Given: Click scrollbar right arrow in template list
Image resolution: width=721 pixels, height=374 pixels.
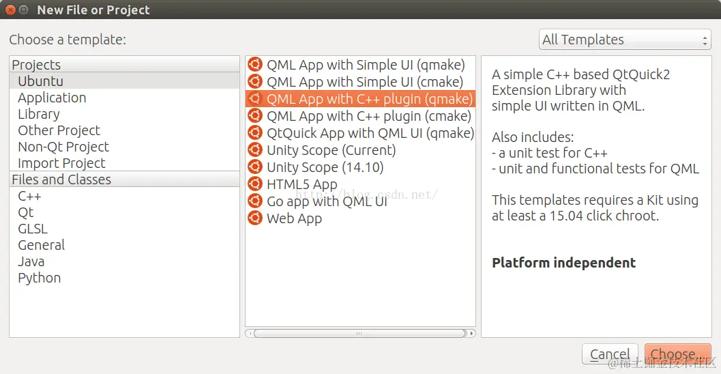Looking at the screenshot, I should 471,333.
